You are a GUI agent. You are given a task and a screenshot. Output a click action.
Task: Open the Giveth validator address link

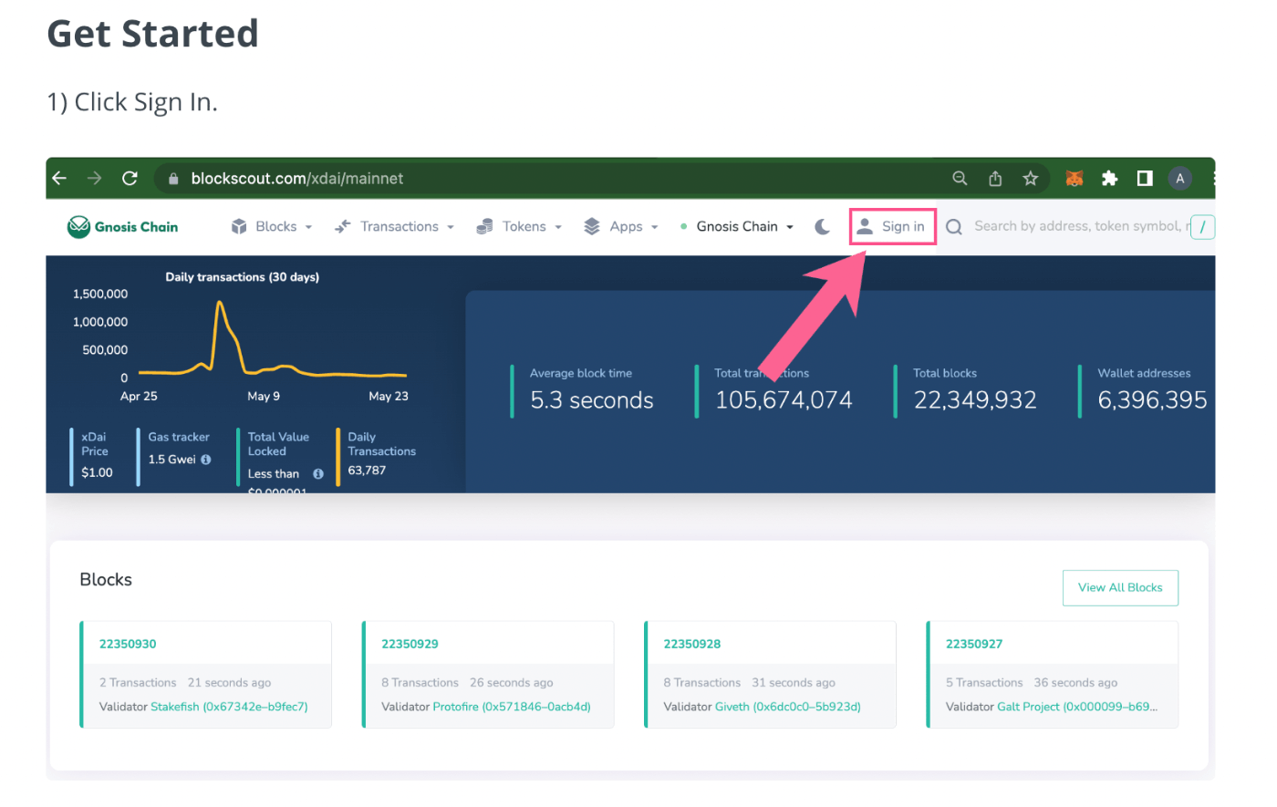click(x=788, y=708)
